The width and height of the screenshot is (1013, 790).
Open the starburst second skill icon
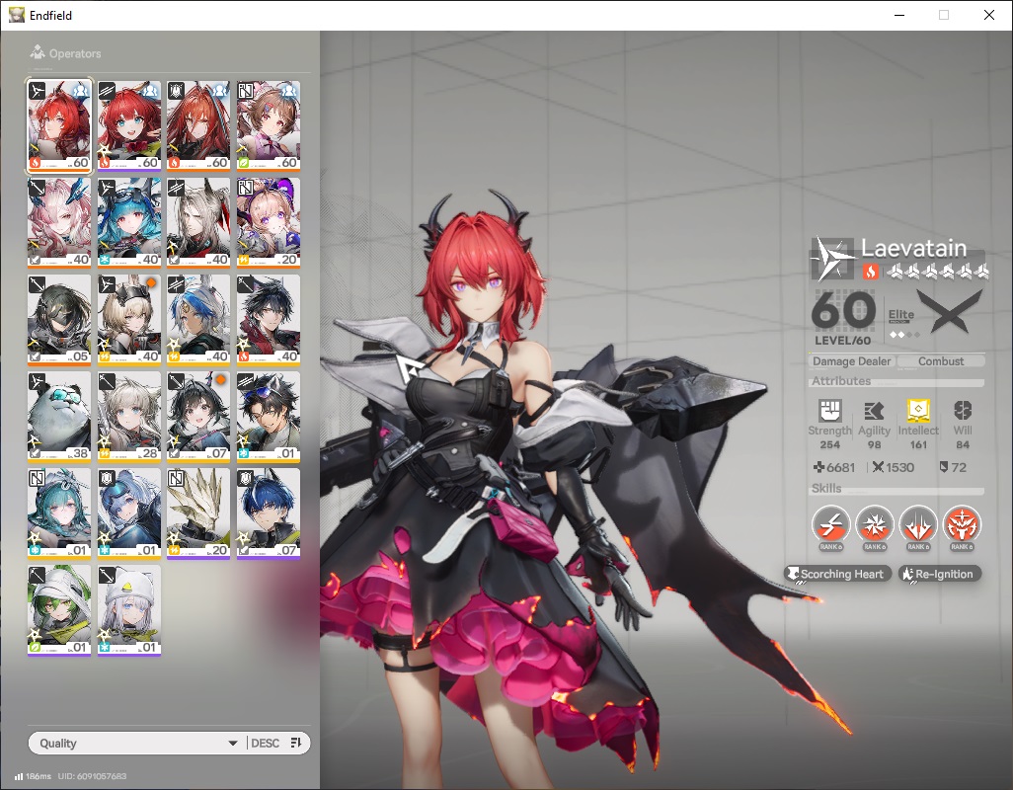point(875,524)
